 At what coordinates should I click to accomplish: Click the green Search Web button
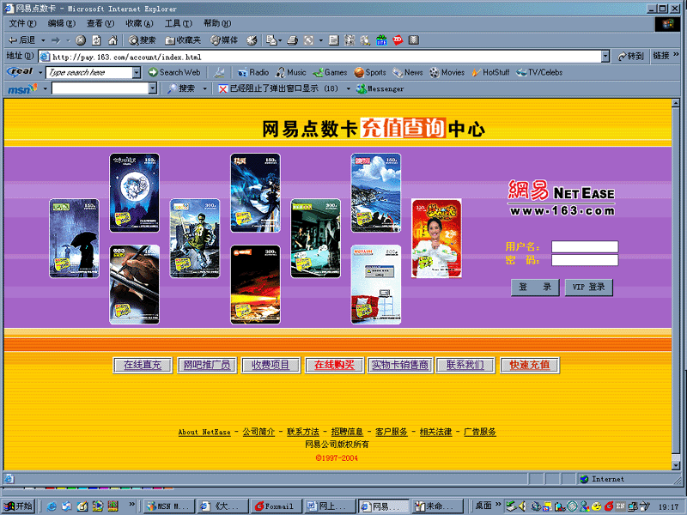point(174,72)
